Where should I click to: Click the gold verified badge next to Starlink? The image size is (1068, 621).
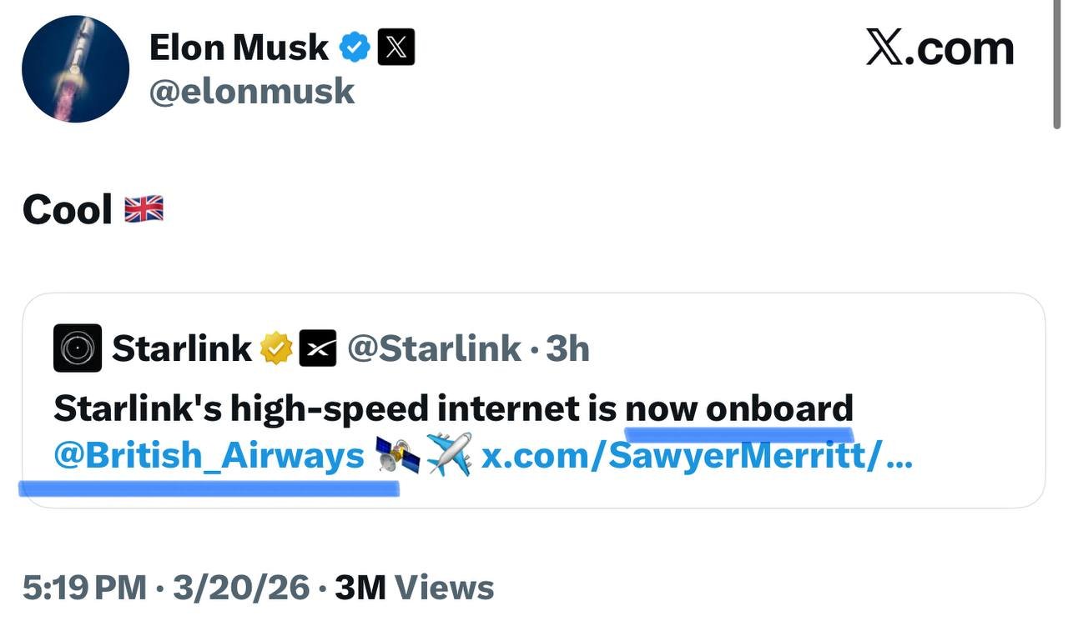(x=276, y=348)
